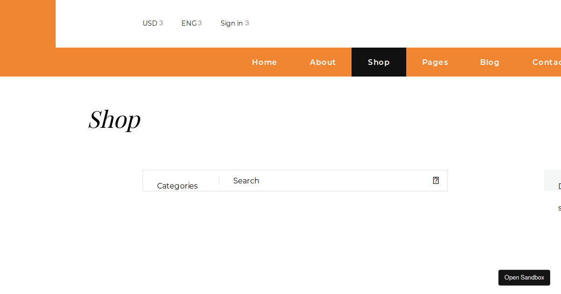Open the ENG language dropdown

click(192, 23)
